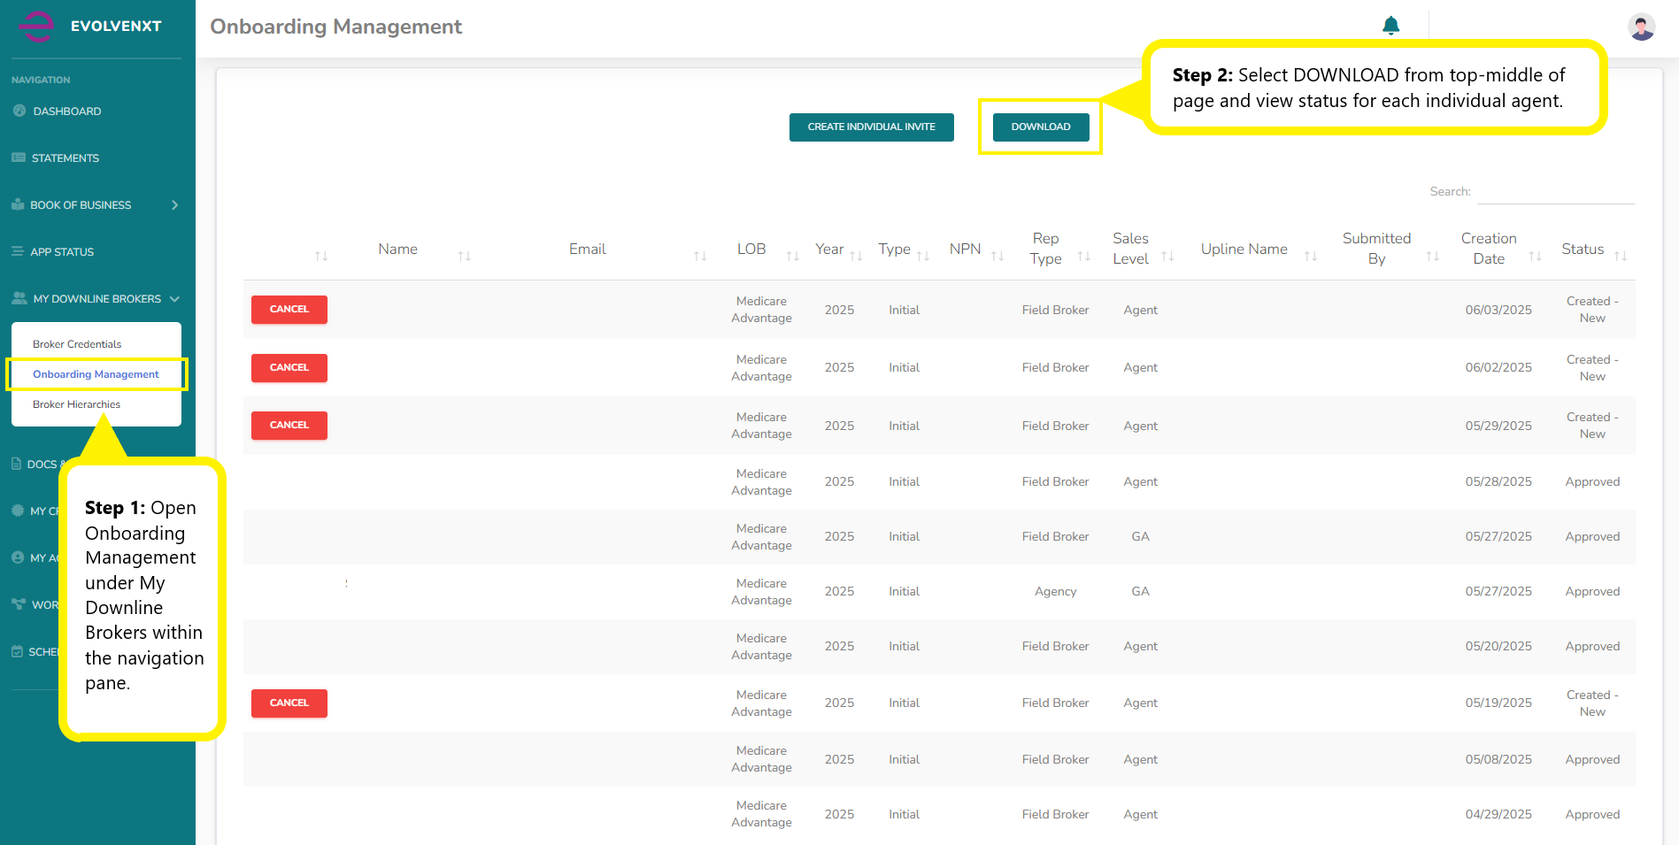Click the Statements sidebar icon
This screenshot has height=845, width=1679.
(19, 157)
